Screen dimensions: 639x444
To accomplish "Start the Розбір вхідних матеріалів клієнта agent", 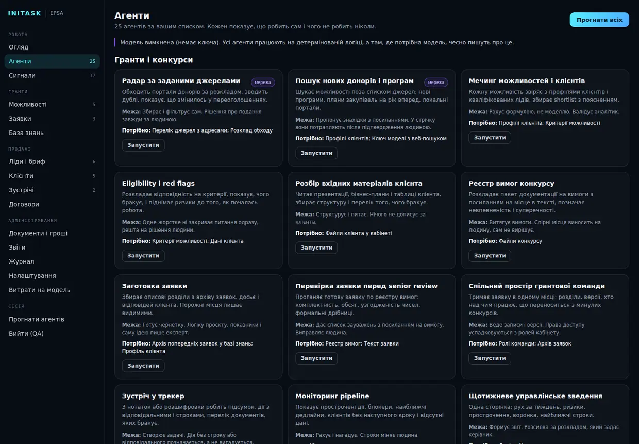I will [316, 248].
